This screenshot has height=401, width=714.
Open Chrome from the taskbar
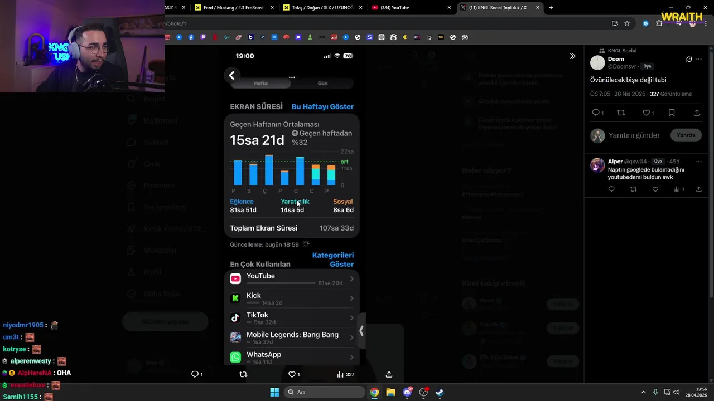coord(374,392)
